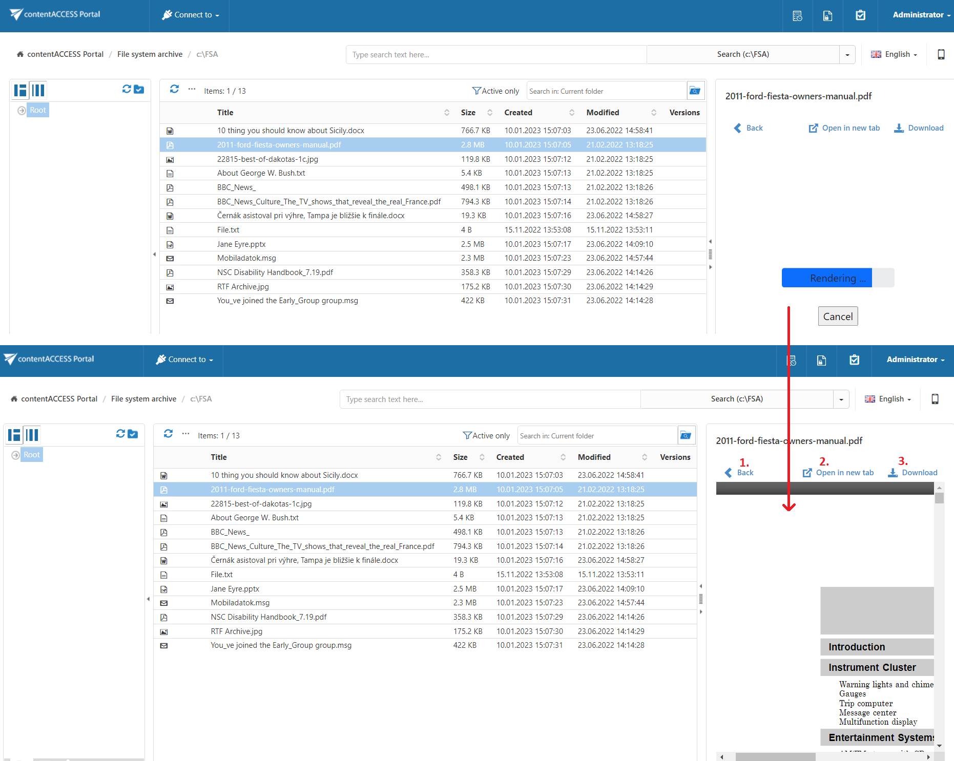Refresh the folder tree in lower pane
Viewport: 954px width, 761px height.
click(120, 434)
